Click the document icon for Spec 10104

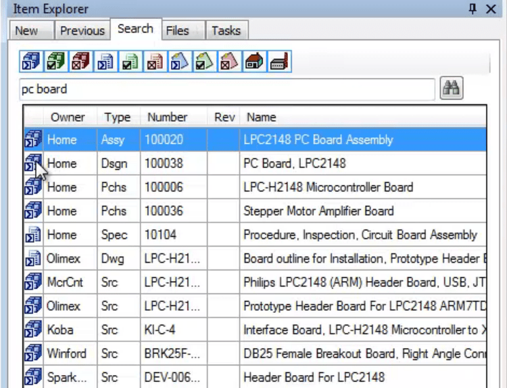(33, 234)
